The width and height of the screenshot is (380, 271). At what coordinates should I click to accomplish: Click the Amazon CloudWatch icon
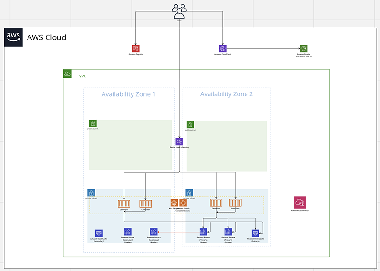pyautogui.click(x=300, y=203)
